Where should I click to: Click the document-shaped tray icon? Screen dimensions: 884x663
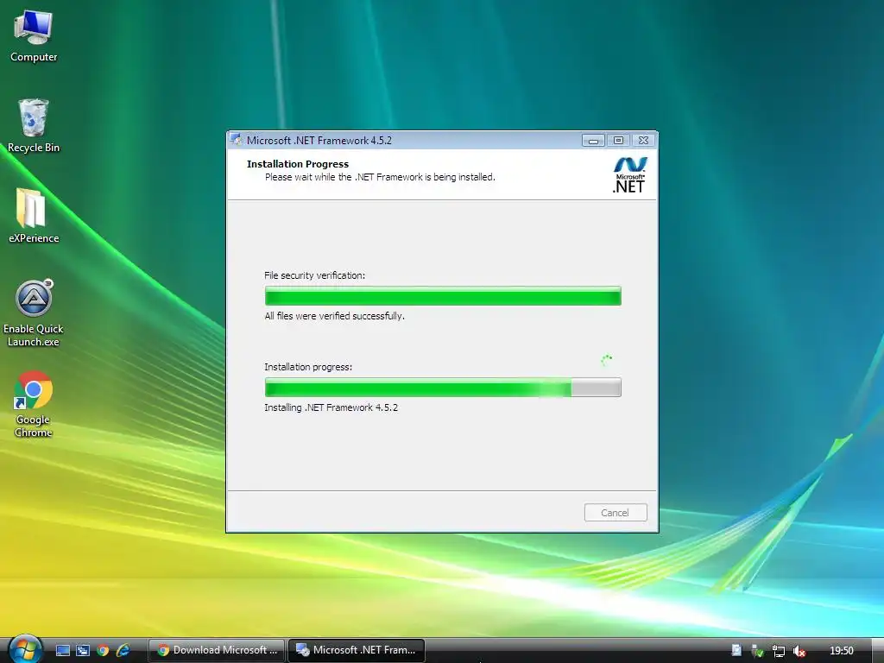(736, 651)
